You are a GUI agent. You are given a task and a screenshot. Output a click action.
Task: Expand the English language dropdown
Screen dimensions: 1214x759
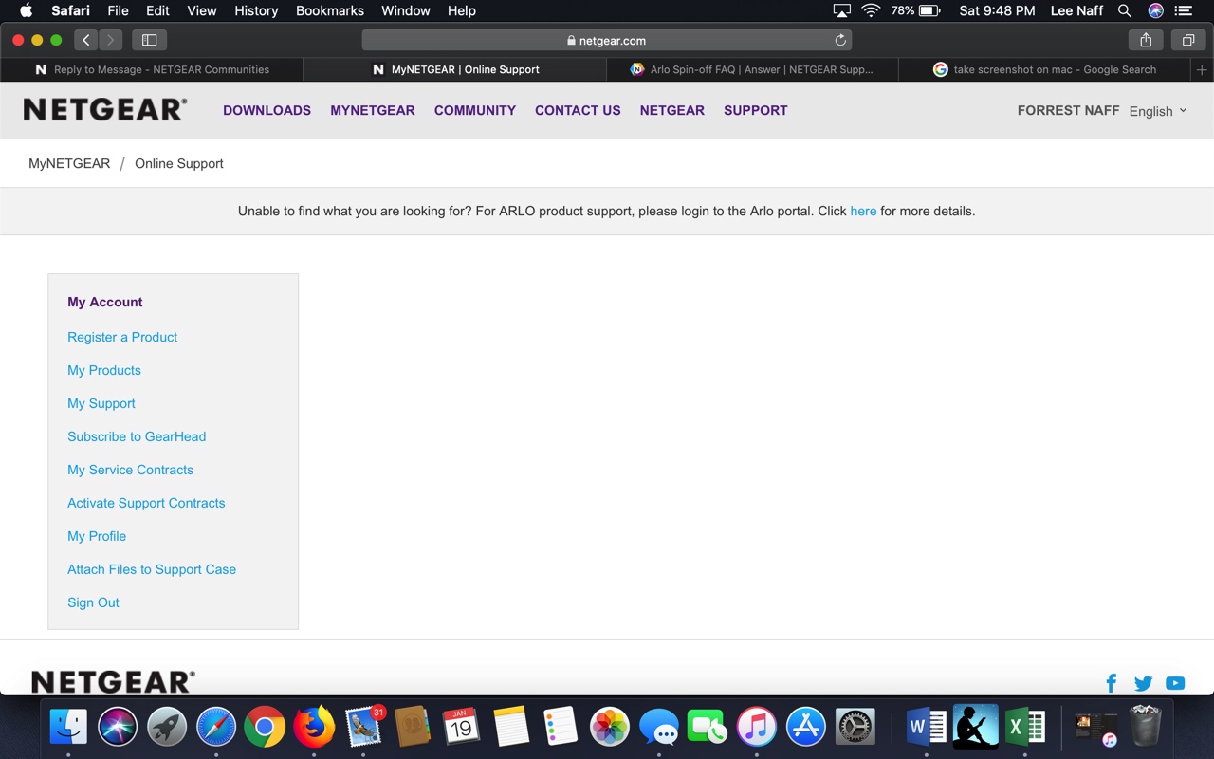[x=1158, y=111]
